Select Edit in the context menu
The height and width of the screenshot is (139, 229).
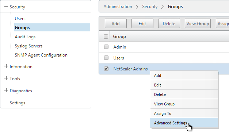[184, 85]
